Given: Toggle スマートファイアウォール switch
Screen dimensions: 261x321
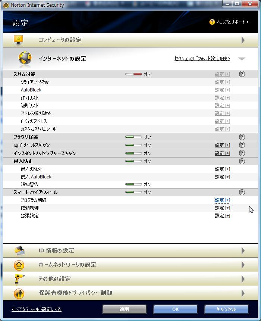Looking at the screenshot, I should pos(133,192).
